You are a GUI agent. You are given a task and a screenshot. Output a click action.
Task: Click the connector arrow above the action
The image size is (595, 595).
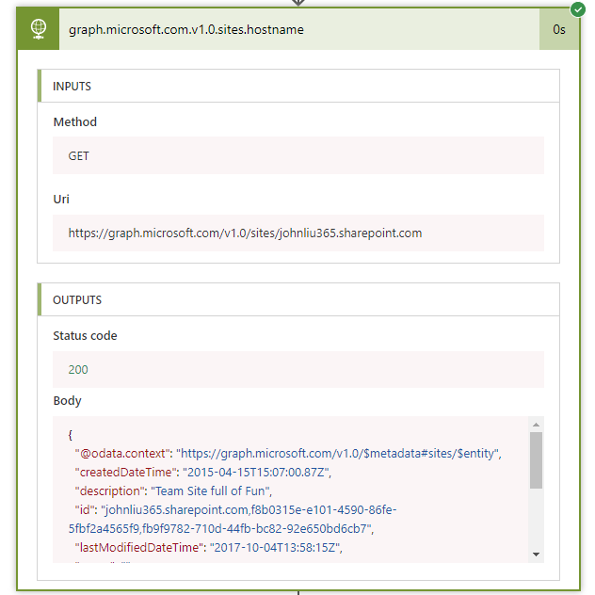tap(297, 3)
